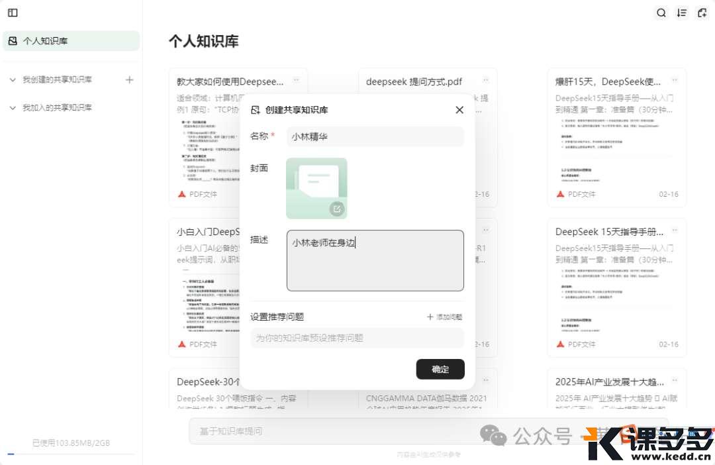Click the PDF icon on 小白入门DeepS card

tap(182, 344)
